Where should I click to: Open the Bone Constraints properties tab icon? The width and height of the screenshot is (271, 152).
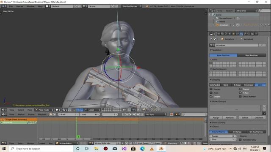(x=249, y=34)
